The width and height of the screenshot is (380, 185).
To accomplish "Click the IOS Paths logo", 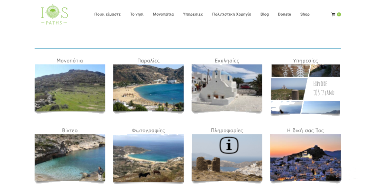I will click(54, 14).
